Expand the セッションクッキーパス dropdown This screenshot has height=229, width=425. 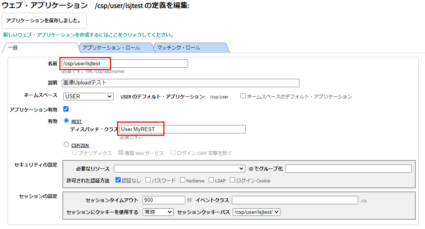point(256,212)
